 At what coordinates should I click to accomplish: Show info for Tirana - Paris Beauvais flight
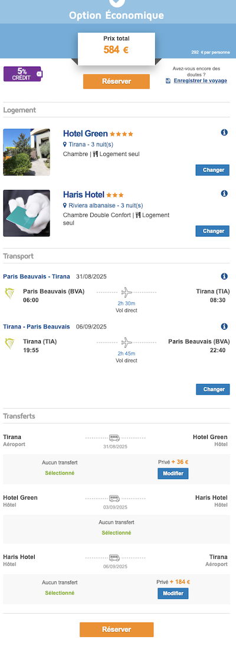[x=224, y=327]
